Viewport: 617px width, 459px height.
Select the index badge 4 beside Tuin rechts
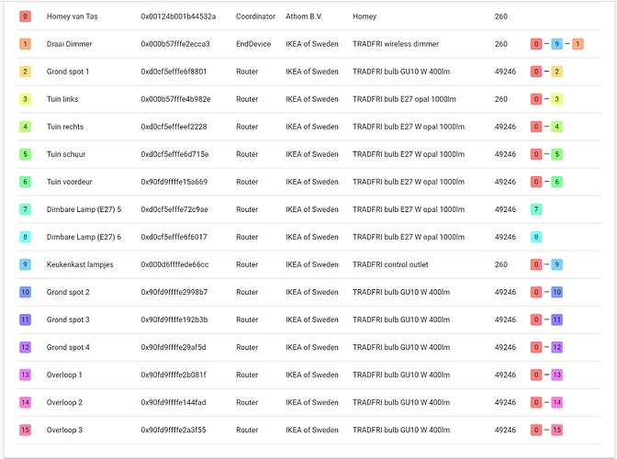(25, 127)
